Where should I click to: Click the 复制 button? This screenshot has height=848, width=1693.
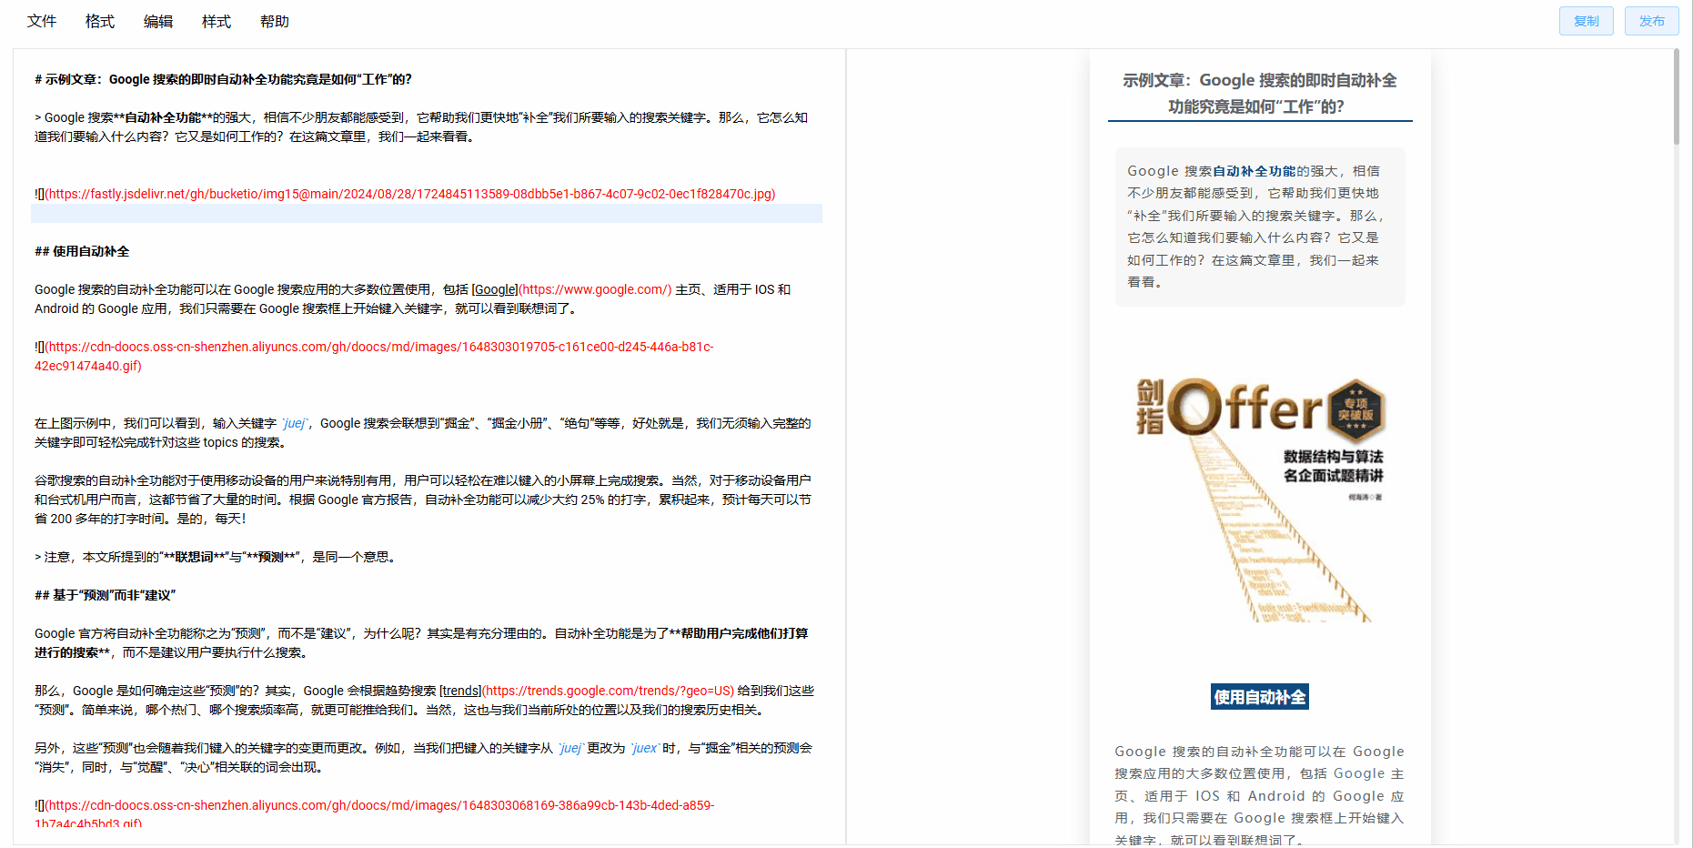1587,21
